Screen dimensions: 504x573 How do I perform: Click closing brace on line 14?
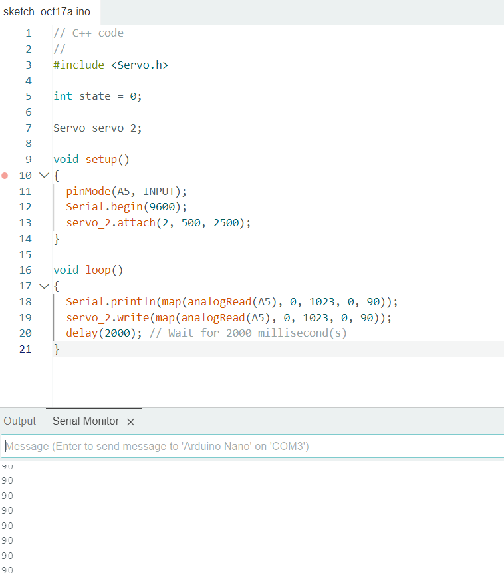point(57,239)
